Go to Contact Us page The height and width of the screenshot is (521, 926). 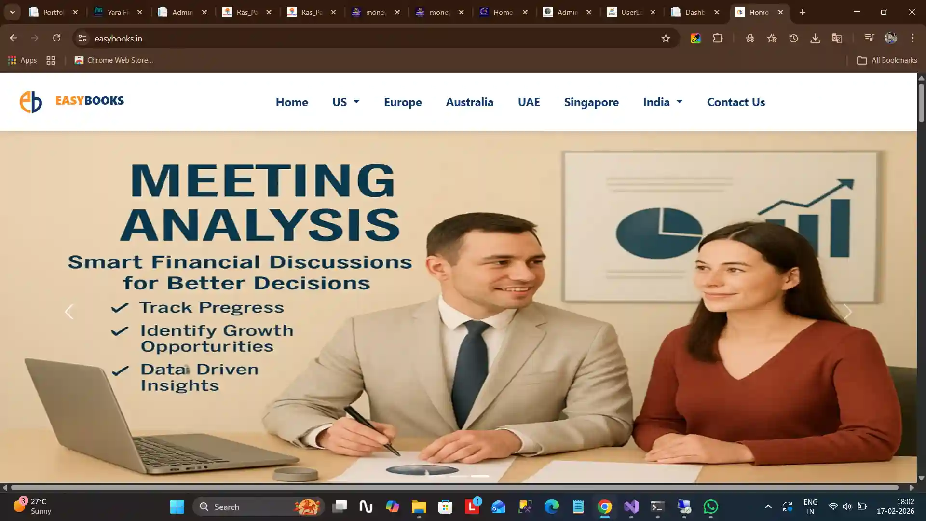click(x=735, y=102)
